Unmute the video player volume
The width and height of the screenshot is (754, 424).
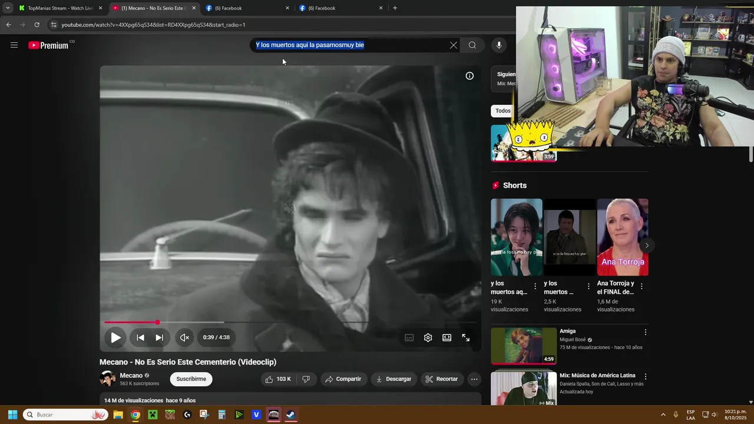pos(184,337)
